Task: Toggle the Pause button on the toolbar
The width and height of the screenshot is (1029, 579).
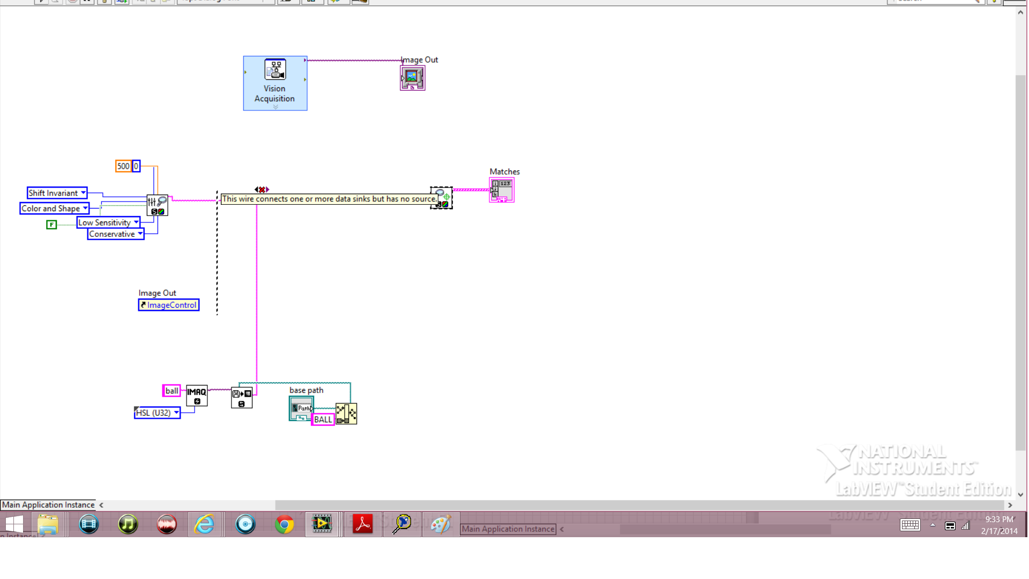Action: 87,2
